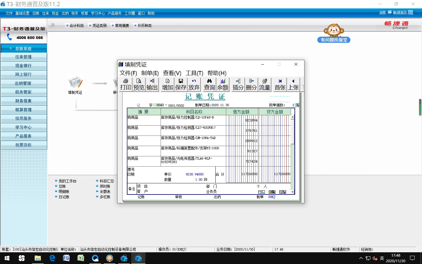Open 工具(T) menu in voucher window
The image size is (422, 264).
[194, 73]
